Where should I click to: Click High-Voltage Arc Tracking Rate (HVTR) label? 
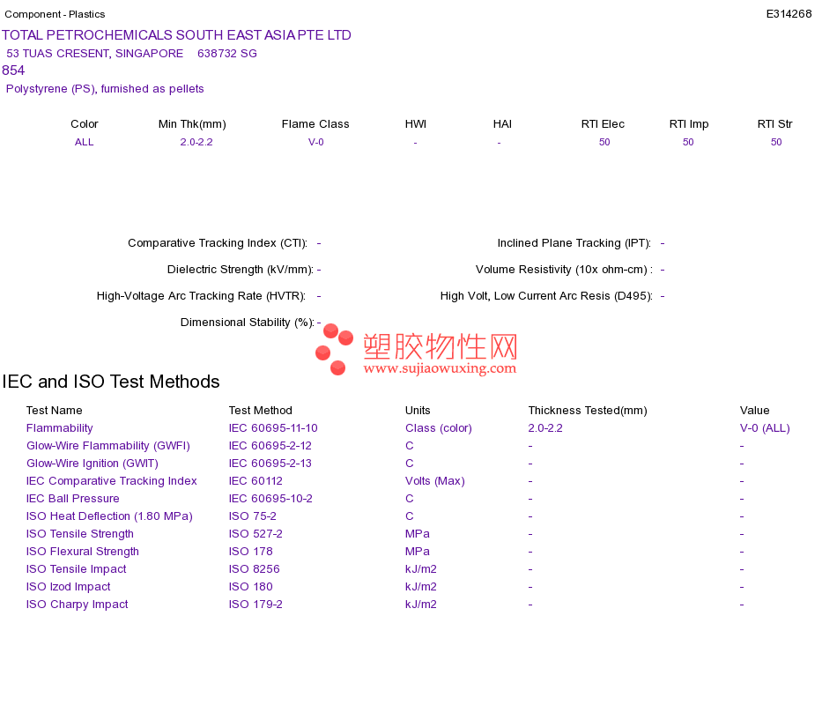coord(201,296)
